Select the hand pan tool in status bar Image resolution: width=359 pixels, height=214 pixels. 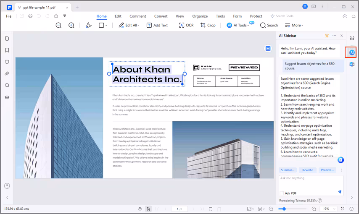(140, 209)
